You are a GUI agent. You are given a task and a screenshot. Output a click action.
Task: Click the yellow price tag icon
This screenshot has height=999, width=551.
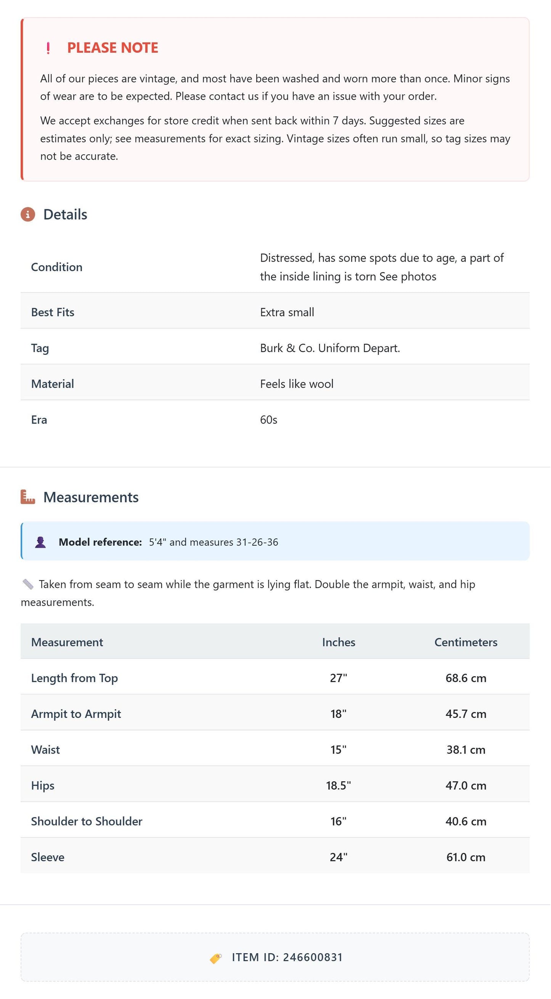click(216, 958)
